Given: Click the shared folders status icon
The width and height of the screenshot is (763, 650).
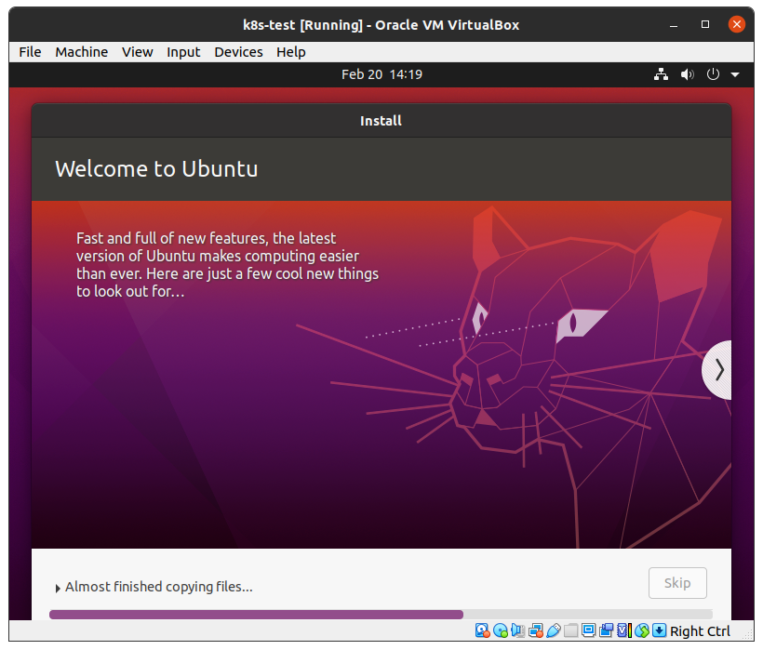Looking at the screenshot, I should click(x=570, y=630).
